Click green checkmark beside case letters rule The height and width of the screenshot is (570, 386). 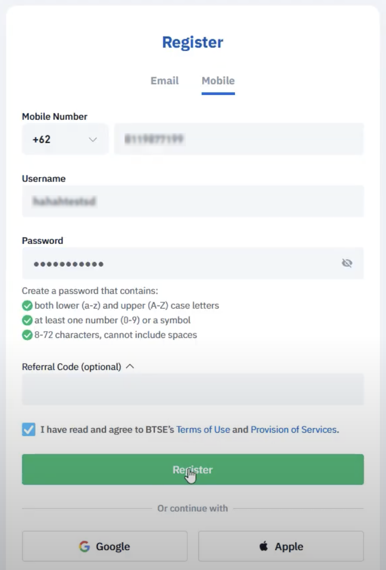click(27, 306)
